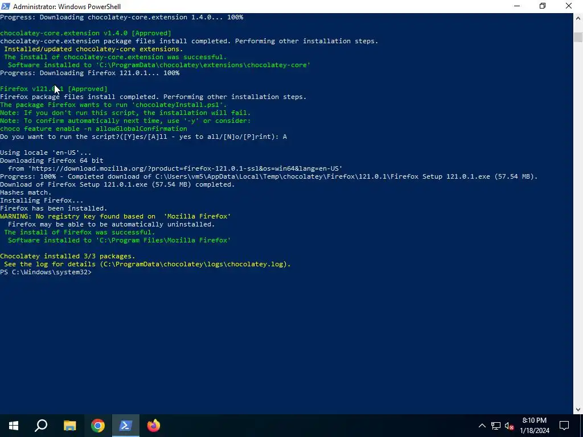The width and height of the screenshot is (583, 437).
Task: Click 'Firefox has been installed.' text
Action: (x=54, y=208)
